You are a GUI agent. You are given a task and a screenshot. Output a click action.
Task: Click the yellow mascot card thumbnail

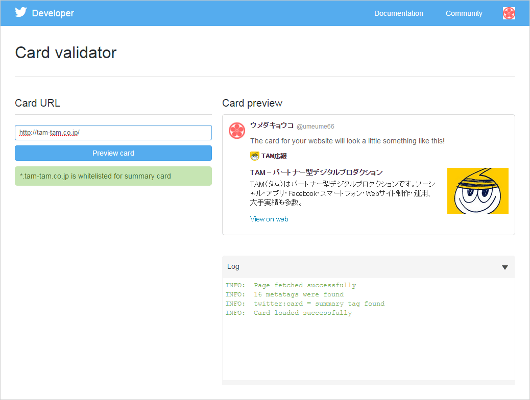click(x=477, y=191)
